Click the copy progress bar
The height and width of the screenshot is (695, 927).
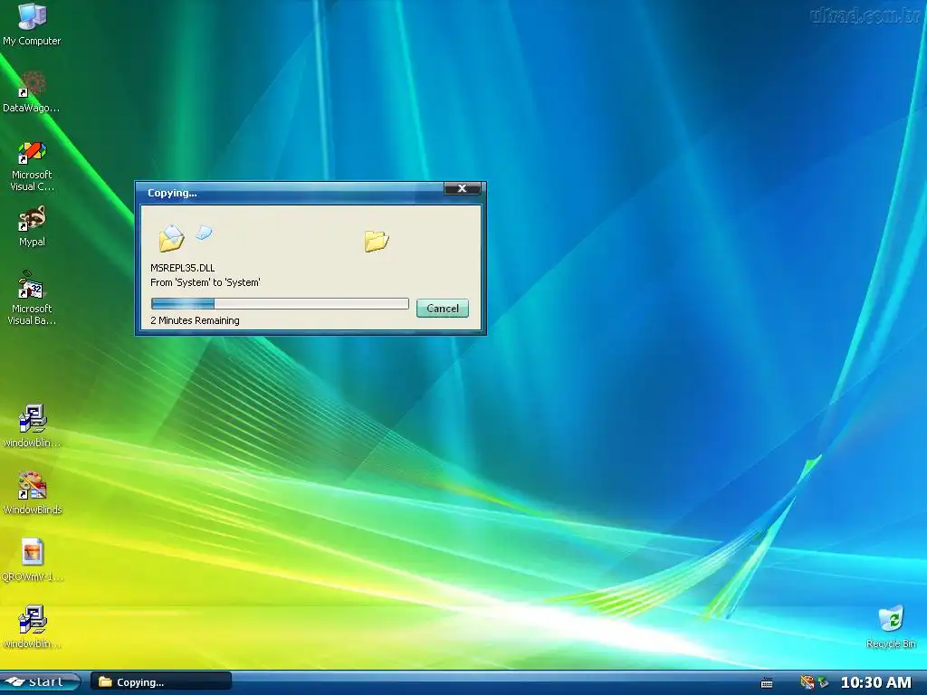click(280, 304)
